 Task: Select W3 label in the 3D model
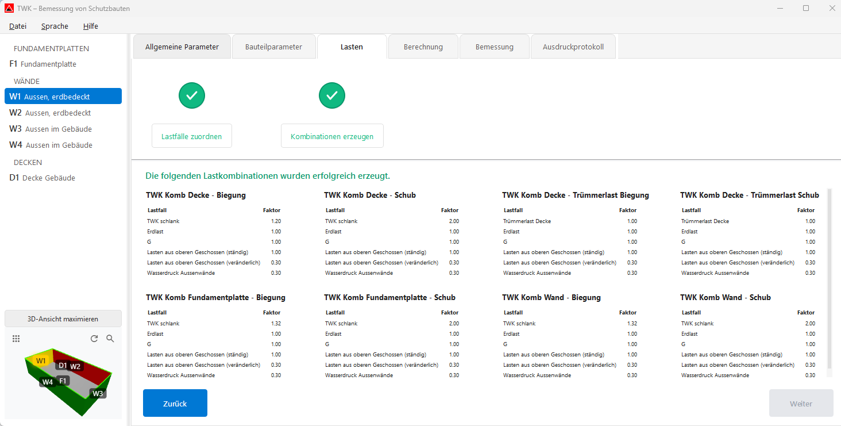98,393
